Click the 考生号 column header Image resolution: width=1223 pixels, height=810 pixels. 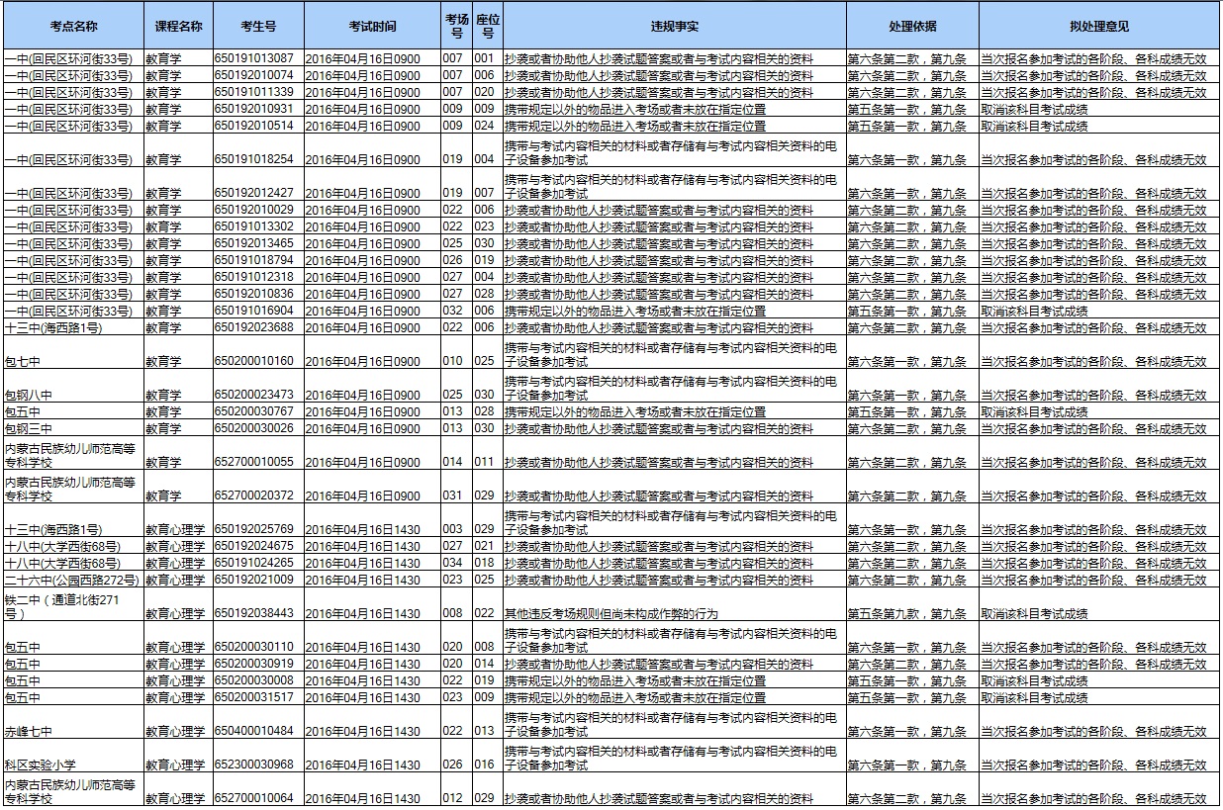[x=257, y=27]
